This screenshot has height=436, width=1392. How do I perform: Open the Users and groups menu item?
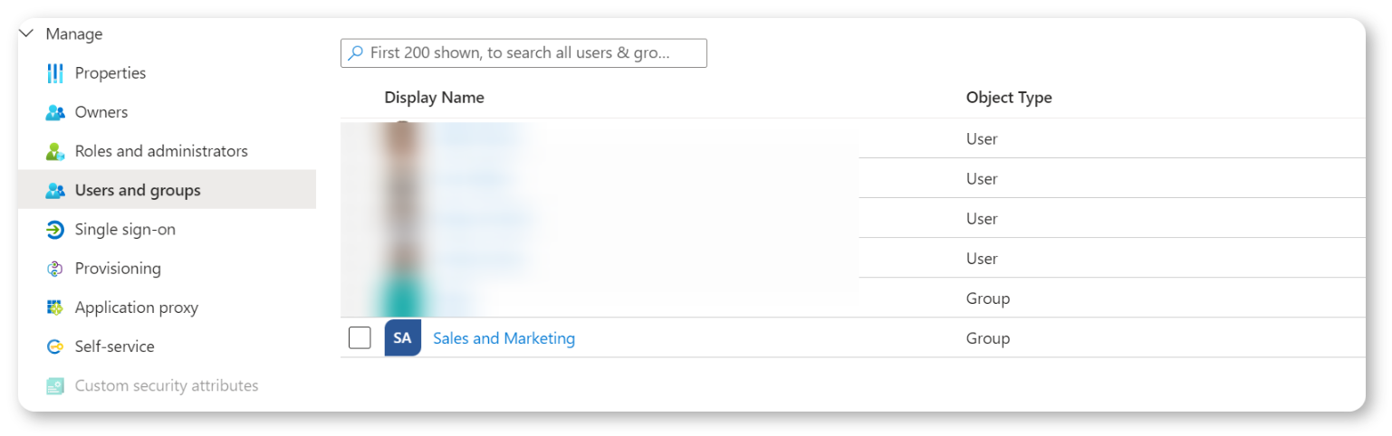(138, 191)
